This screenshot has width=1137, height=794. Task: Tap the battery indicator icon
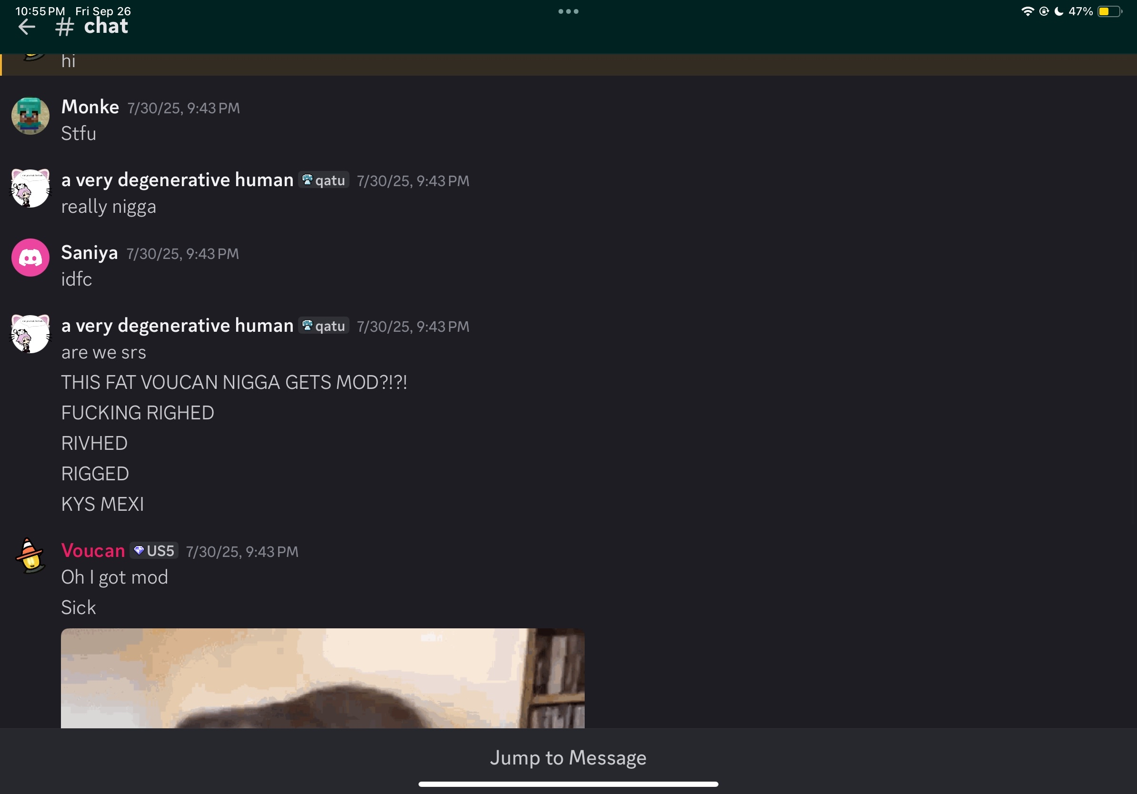[x=1109, y=11]
